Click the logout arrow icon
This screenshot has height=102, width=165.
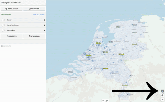30,9
